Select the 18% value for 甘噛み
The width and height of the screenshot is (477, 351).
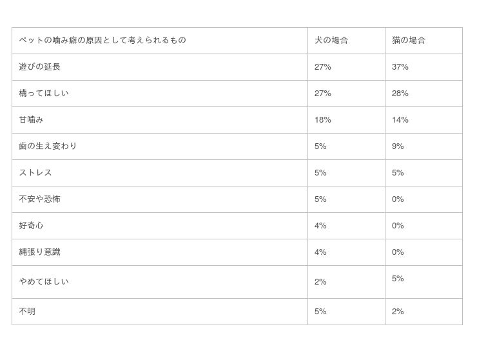click(323, 120)
